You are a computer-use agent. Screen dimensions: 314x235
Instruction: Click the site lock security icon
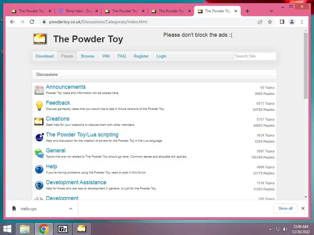44,22
